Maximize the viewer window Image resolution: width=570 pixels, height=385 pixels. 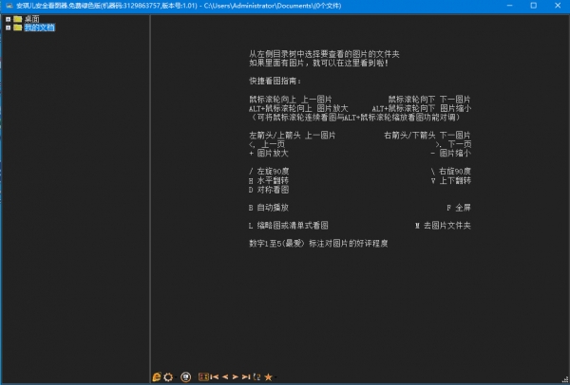click(x=534, y=6)
